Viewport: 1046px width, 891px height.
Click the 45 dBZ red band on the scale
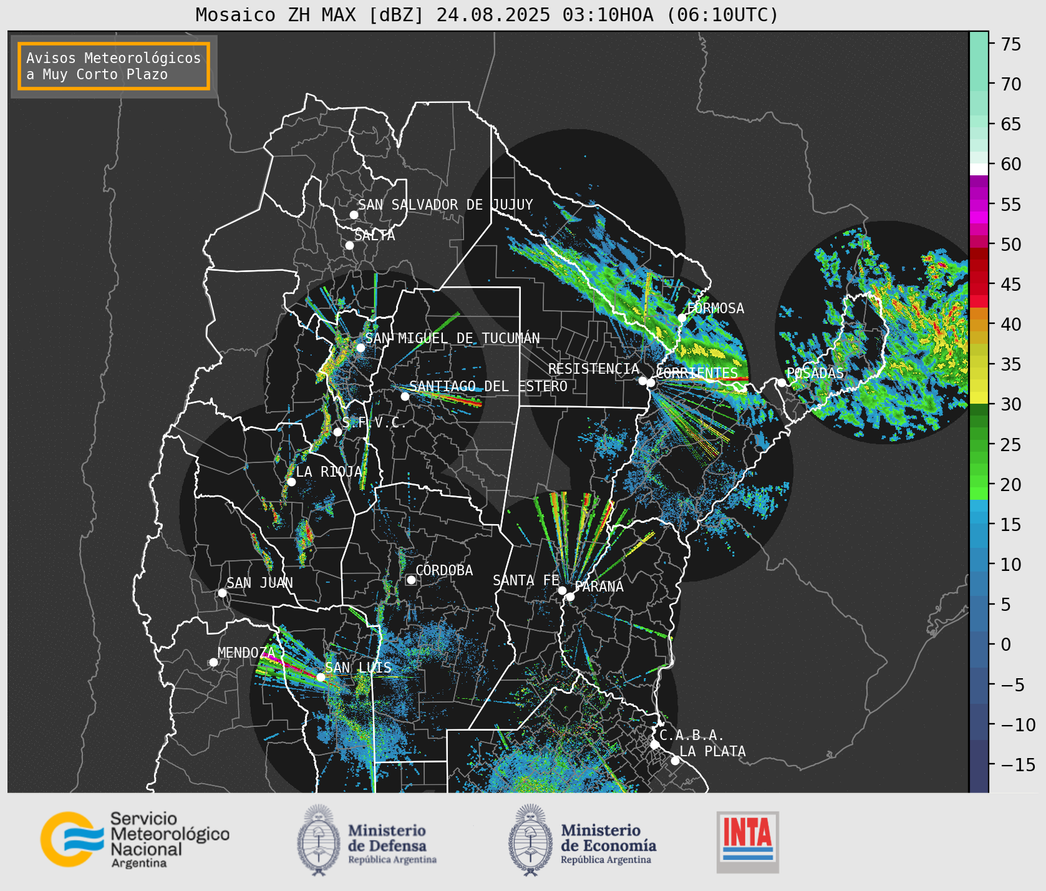click(979, 282)
